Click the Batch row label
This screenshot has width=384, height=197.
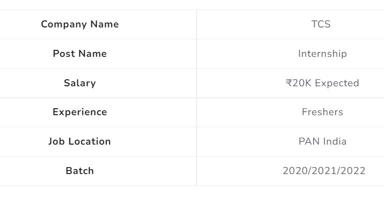pos(80,171)
